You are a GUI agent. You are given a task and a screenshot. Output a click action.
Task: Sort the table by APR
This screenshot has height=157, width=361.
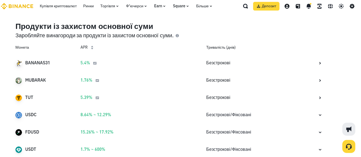[x=92, y=47]
